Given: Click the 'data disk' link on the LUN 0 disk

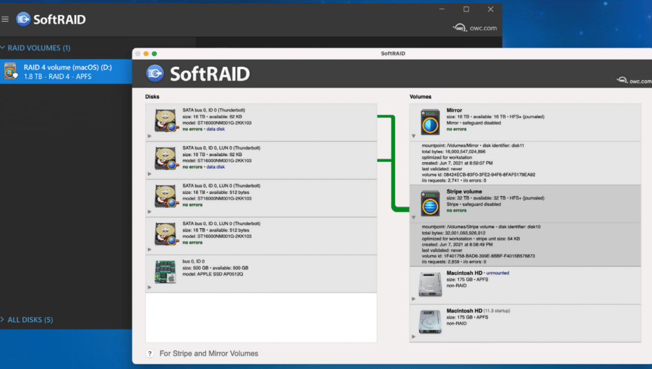Looking at the screenshot, I should (216, 167).
